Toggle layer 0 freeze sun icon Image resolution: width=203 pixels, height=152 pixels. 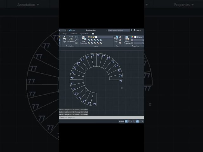click(x=91, y=37)
